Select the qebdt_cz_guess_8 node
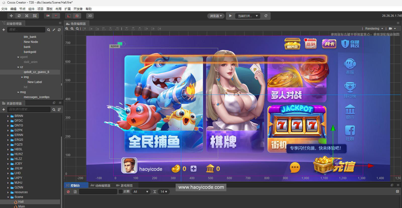The height and width of the screenshot is (208, 402). coord(36,72)
